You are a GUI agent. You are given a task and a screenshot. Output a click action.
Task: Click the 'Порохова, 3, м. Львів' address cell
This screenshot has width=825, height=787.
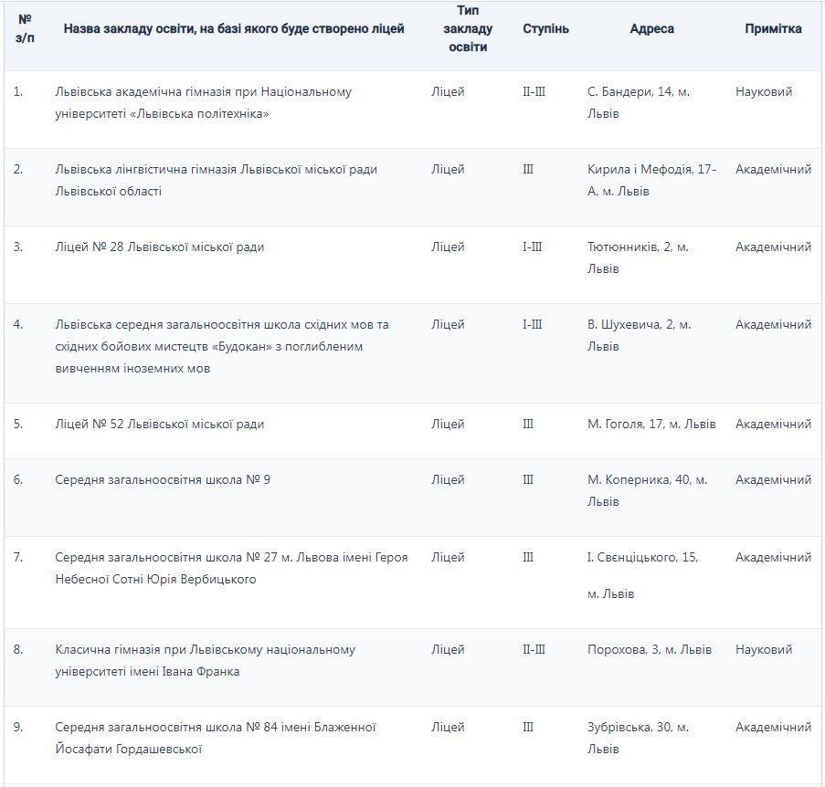[x=650, y=649]
